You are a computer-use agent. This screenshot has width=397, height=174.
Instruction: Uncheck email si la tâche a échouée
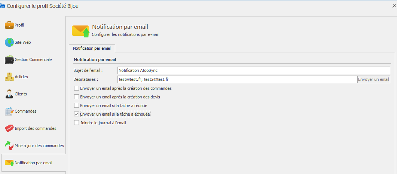[x=77, y=114]
